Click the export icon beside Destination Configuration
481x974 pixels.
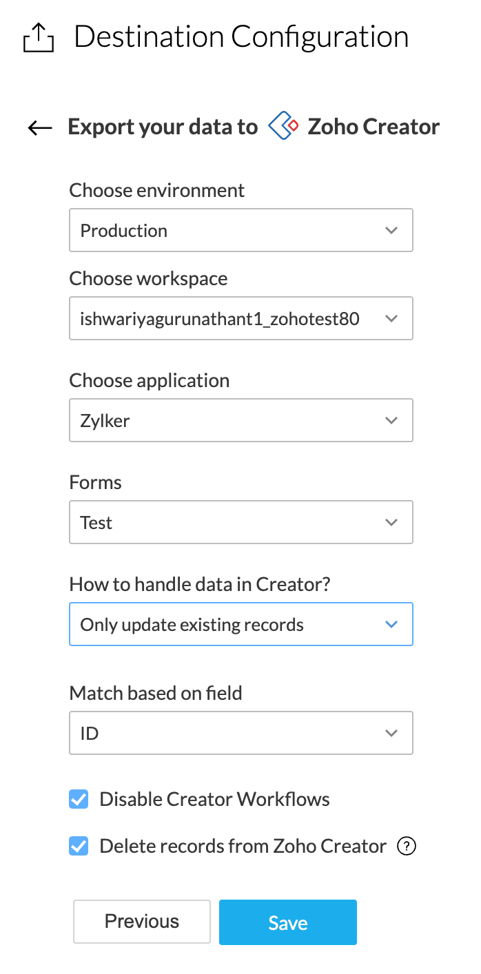tap(39, 37)
